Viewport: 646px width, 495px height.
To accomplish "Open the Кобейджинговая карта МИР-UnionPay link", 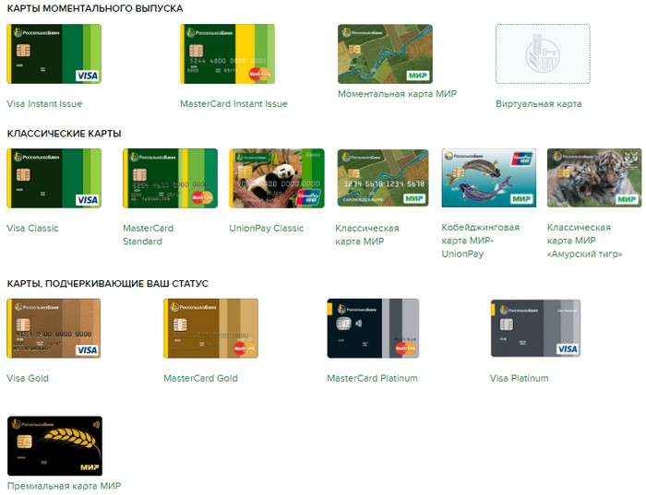I will tap(481, 241).
